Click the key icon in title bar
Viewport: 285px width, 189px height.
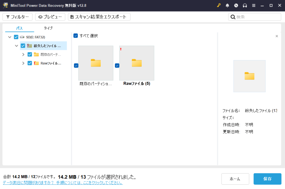click(219, 6)
